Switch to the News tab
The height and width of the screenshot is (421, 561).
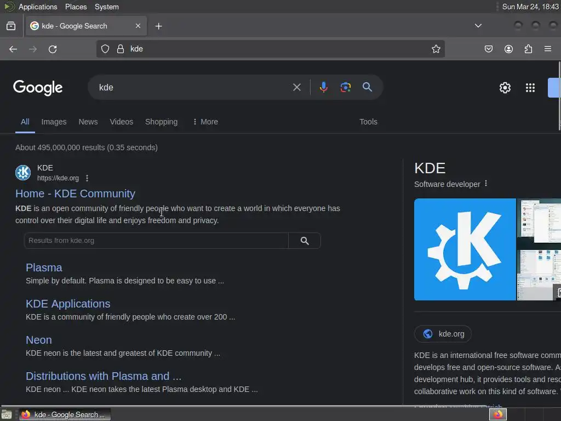coord(88,122)
